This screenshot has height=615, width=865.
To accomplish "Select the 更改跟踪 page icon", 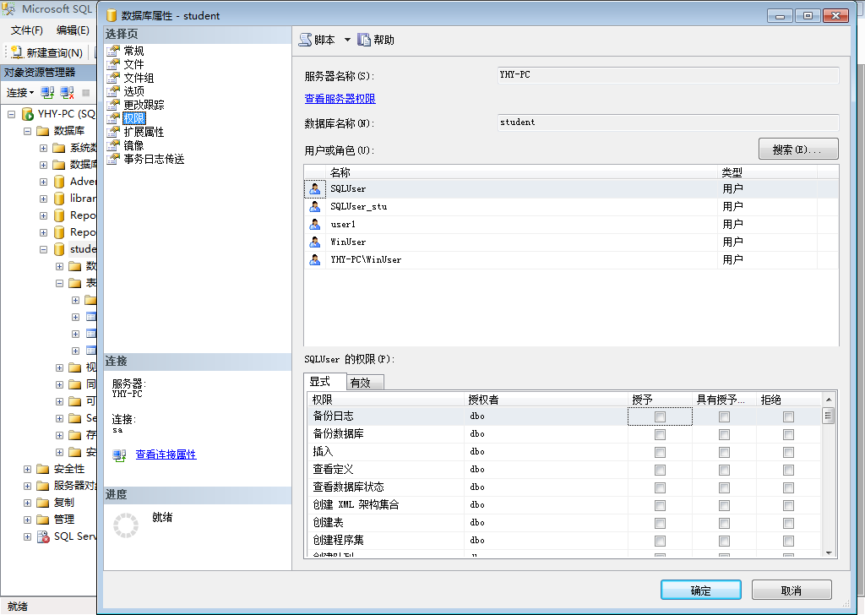I will (x=113, y=105).
